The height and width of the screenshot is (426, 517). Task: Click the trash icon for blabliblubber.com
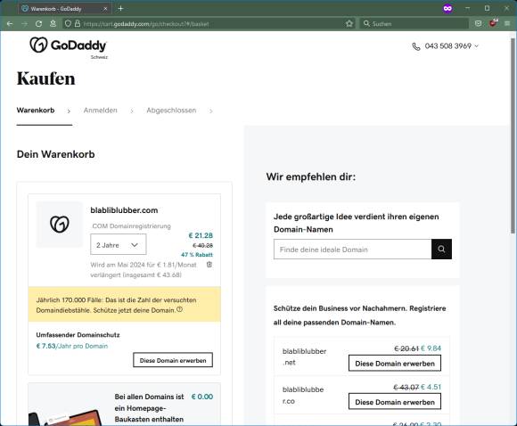pyautogui.click(x=209, y=265)
